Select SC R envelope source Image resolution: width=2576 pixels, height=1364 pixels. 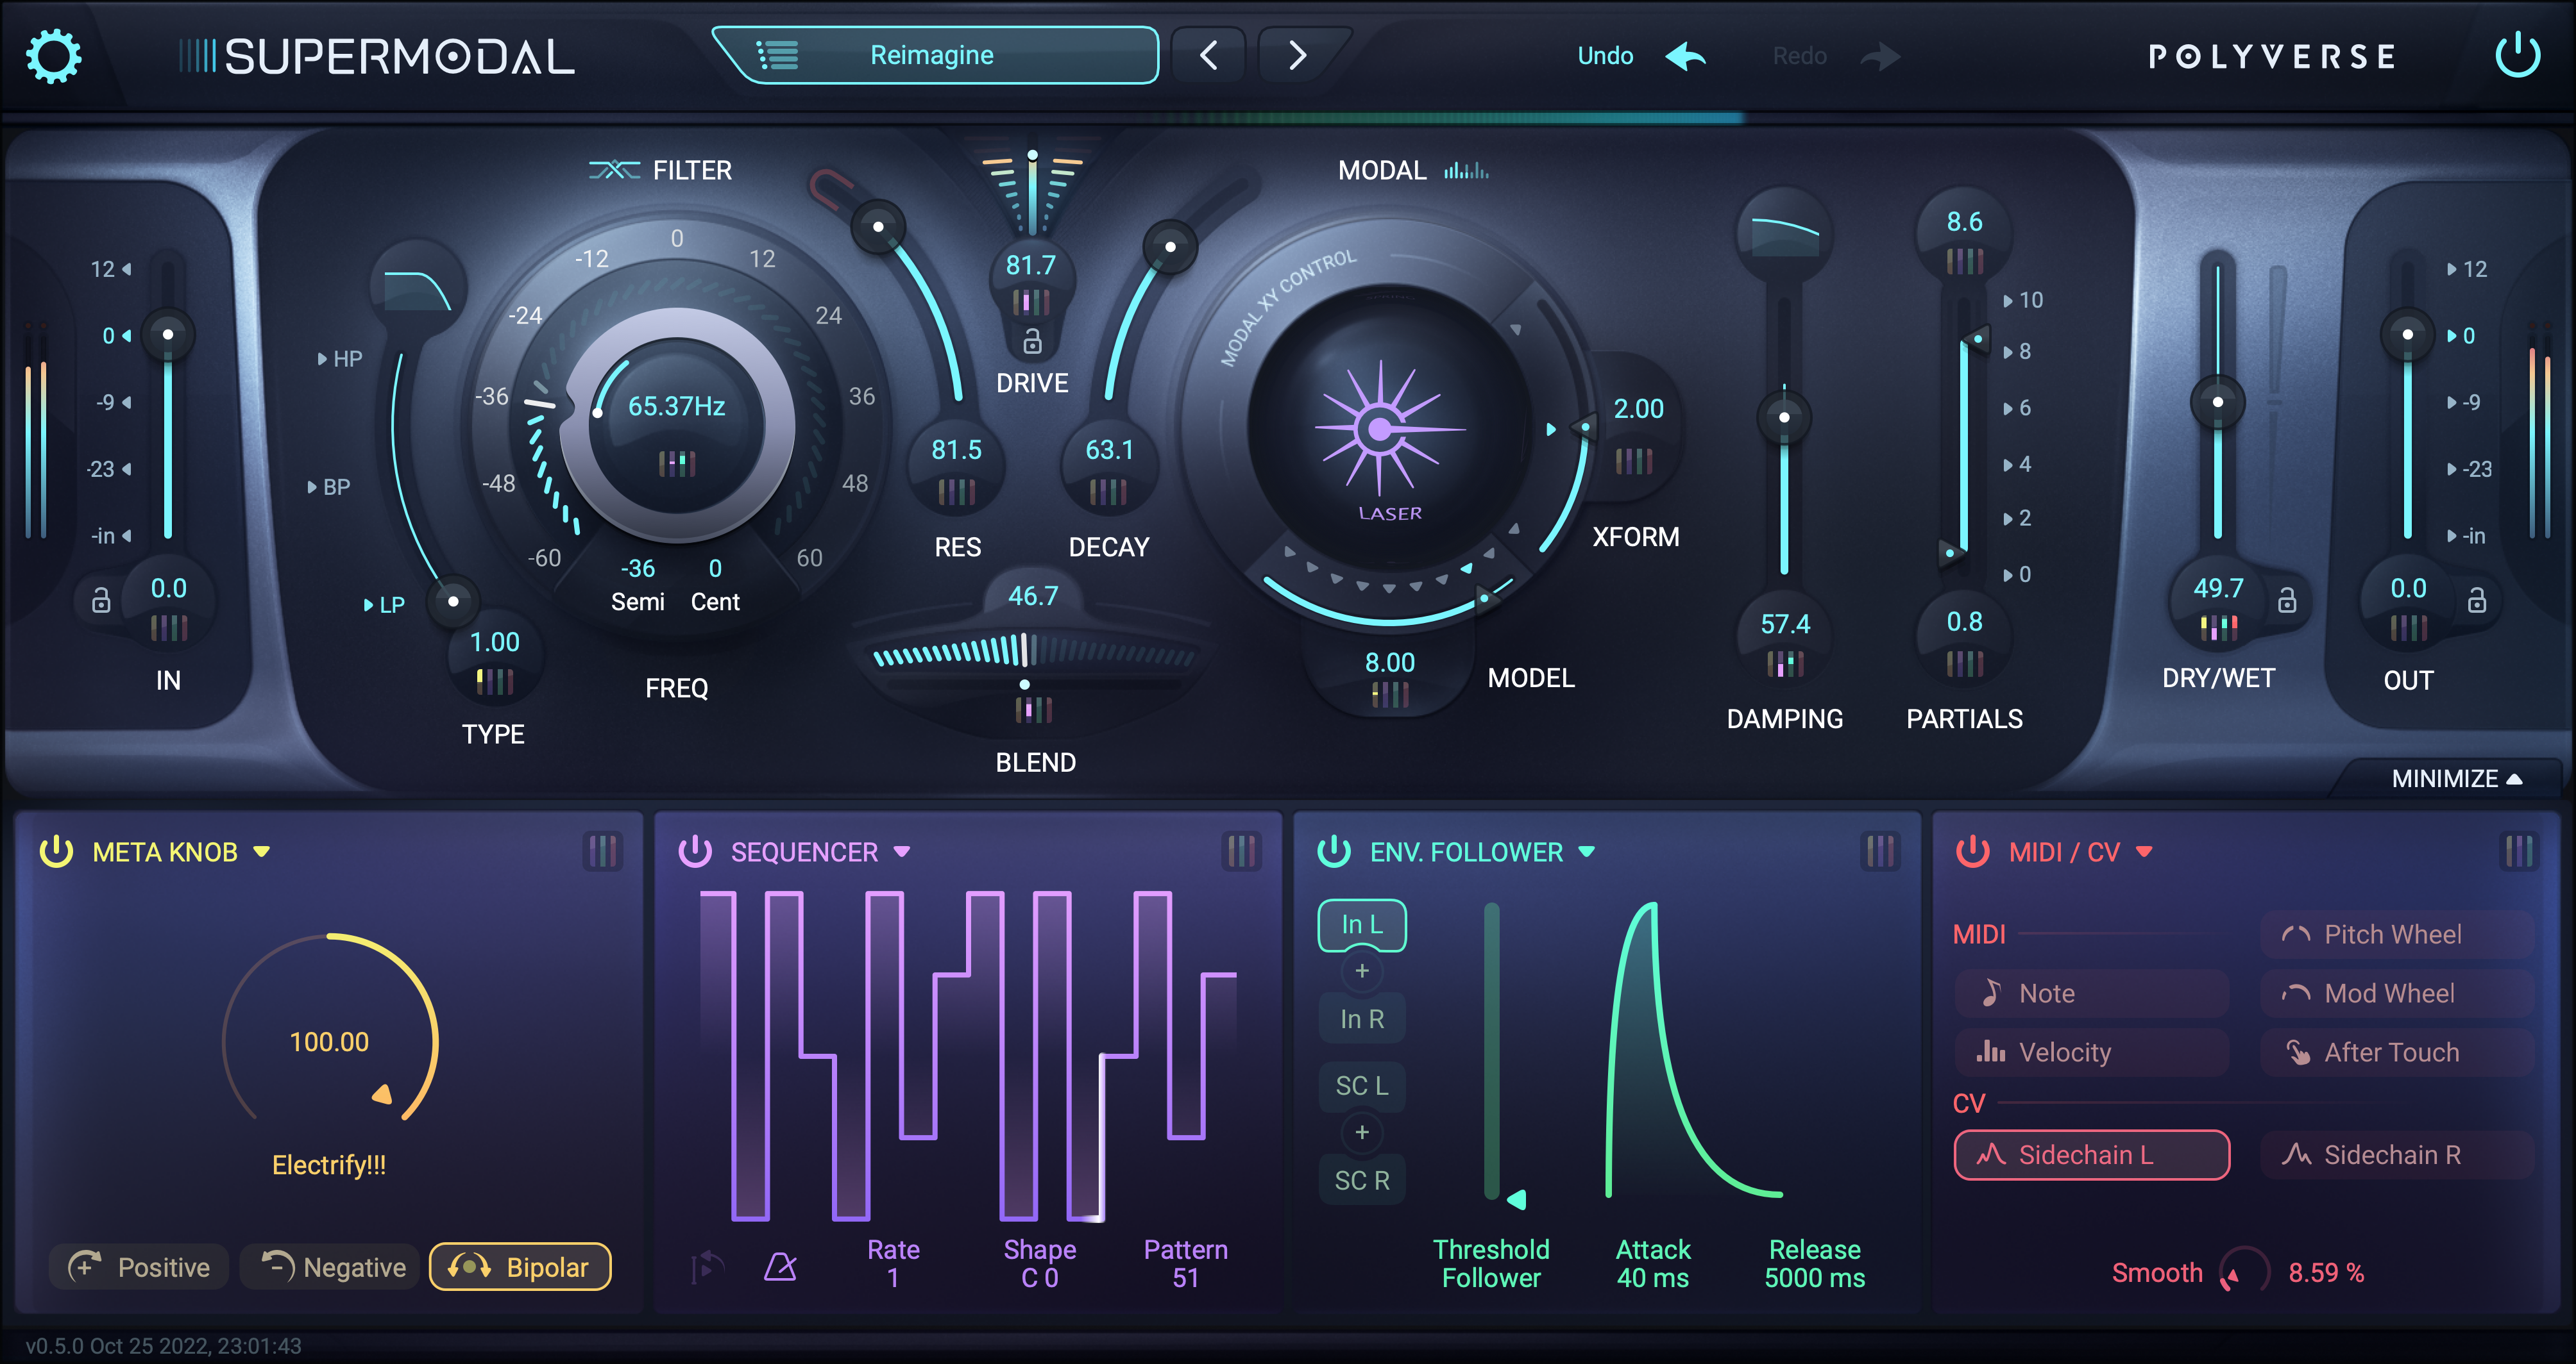pos(1362,1180)
